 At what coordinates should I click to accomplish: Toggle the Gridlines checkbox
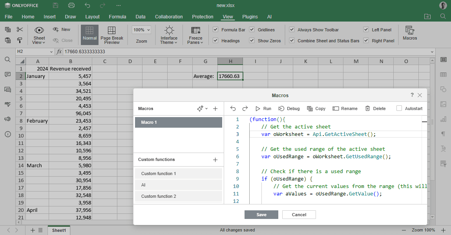pyautogui.click(x=252, y=29)
